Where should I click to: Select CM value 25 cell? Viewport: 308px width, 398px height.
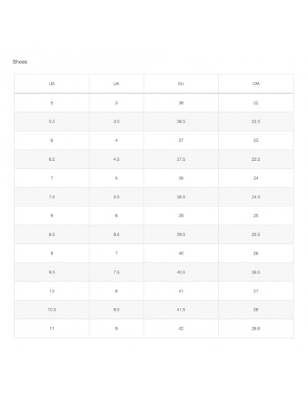256,215
